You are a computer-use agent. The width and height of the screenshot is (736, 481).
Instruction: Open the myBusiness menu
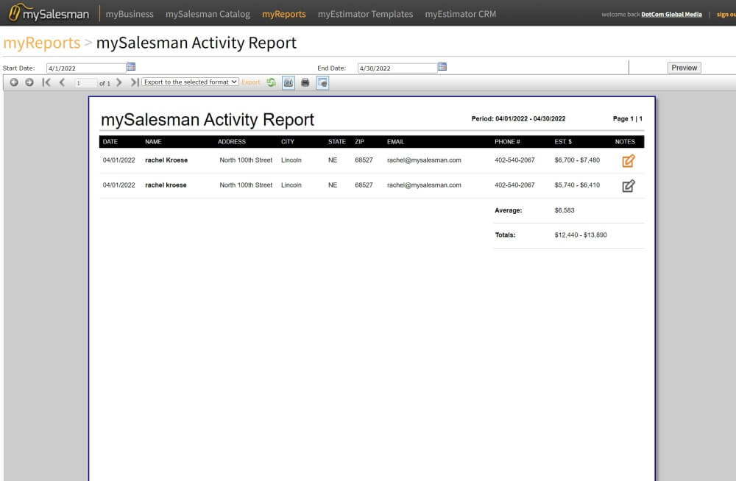[130, 14]
